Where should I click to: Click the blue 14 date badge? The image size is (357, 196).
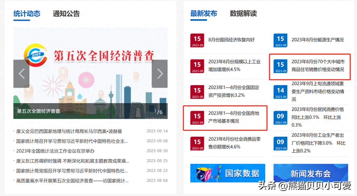[280, 92]
